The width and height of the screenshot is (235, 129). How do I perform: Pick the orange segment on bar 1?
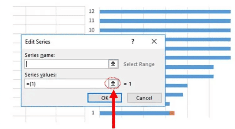tap(172, 113)
